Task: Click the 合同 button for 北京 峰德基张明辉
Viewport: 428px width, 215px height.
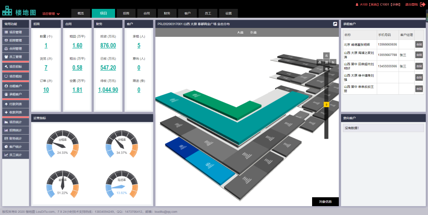Action: (x=419, y=44)
